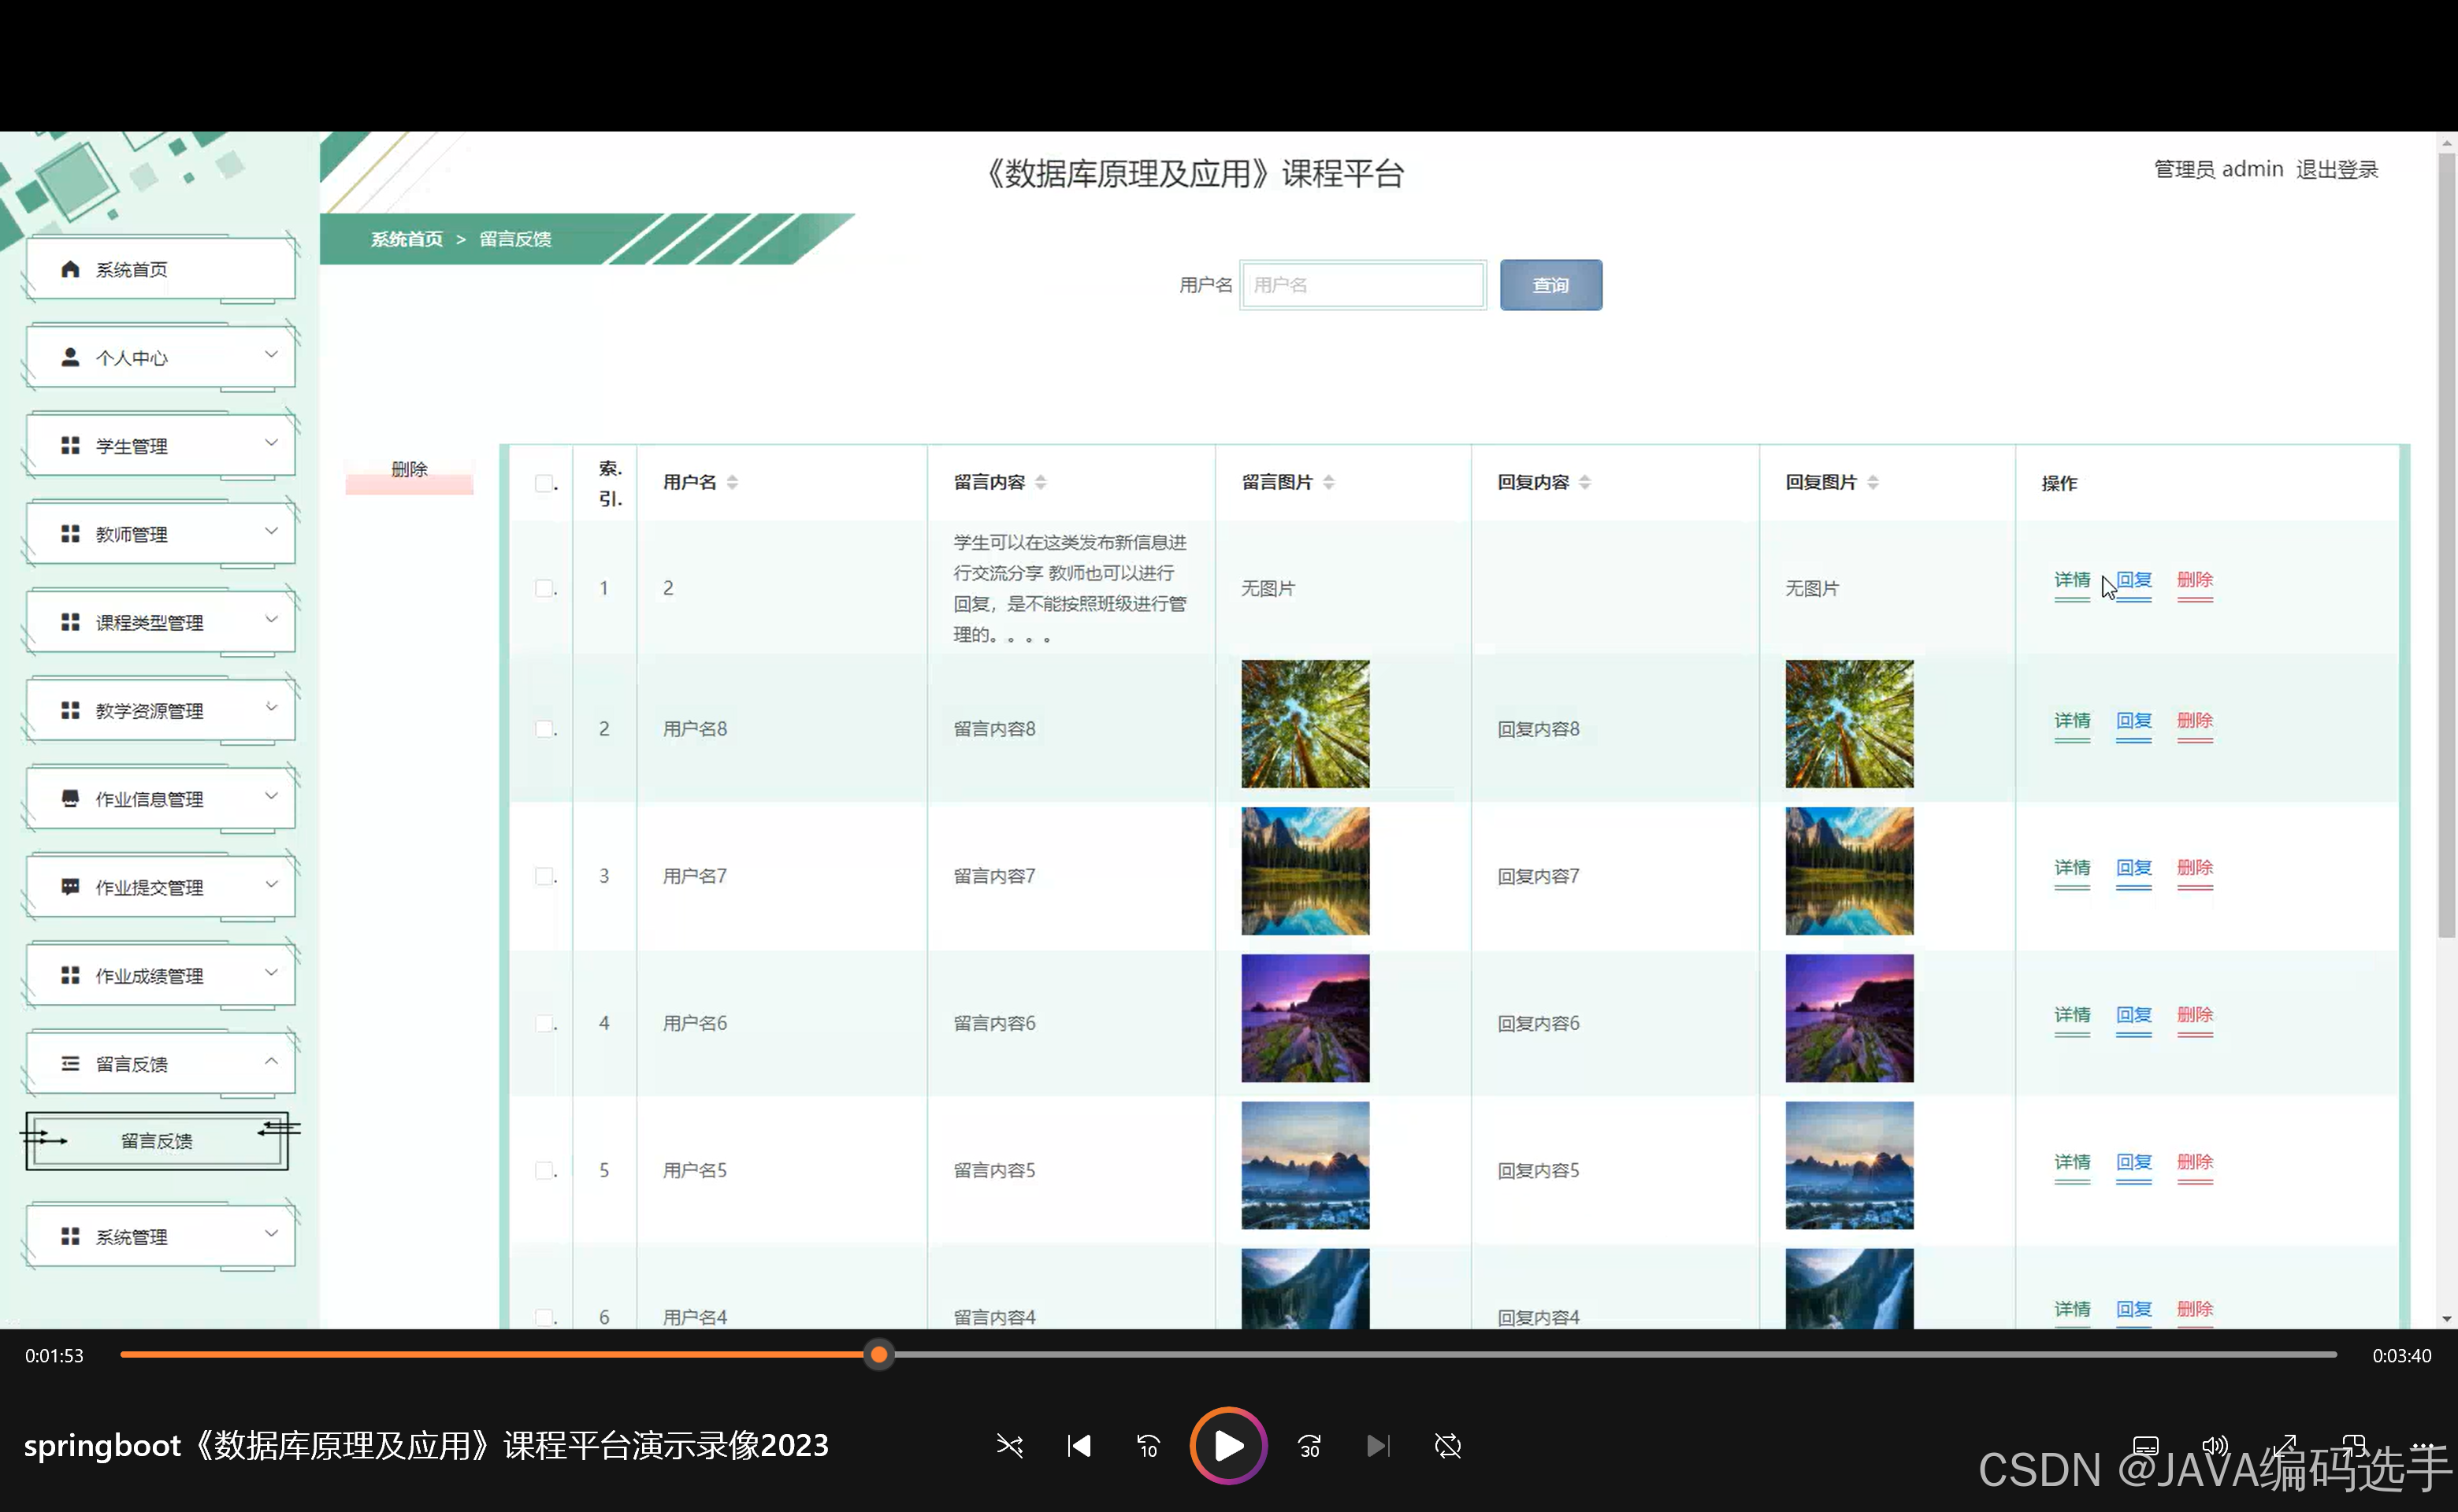
Task: Click the 管理员 admin account label
Action: click(2218, 169)
